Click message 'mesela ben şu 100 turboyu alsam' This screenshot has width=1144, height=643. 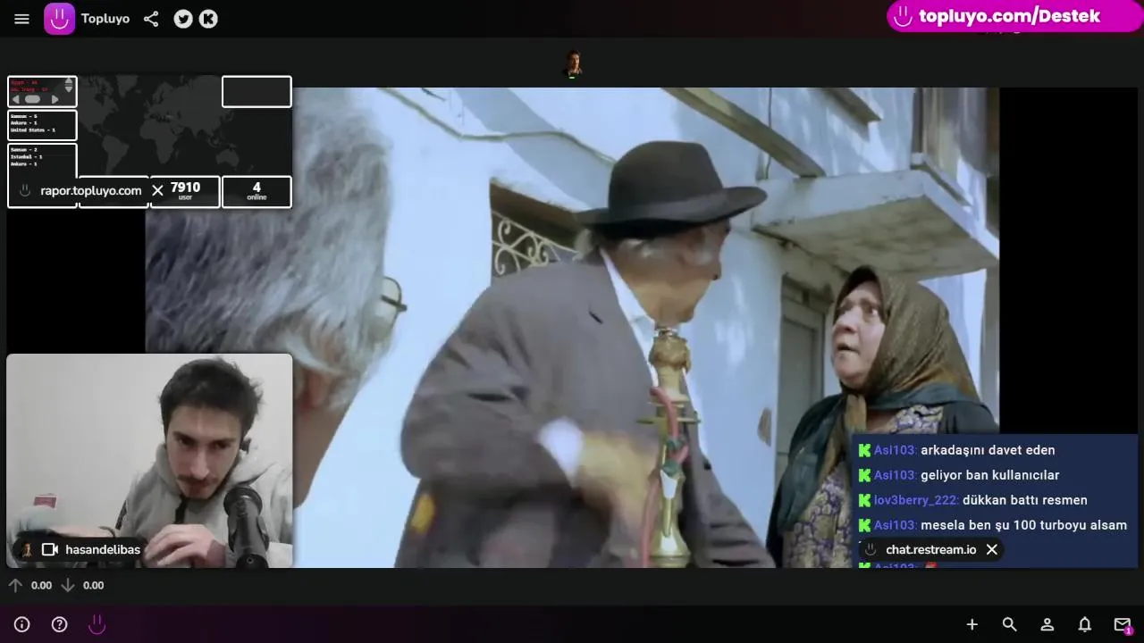[x=1023, y=525]
